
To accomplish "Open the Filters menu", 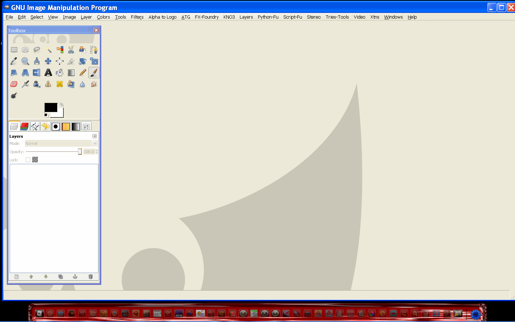I will (137, 17).
